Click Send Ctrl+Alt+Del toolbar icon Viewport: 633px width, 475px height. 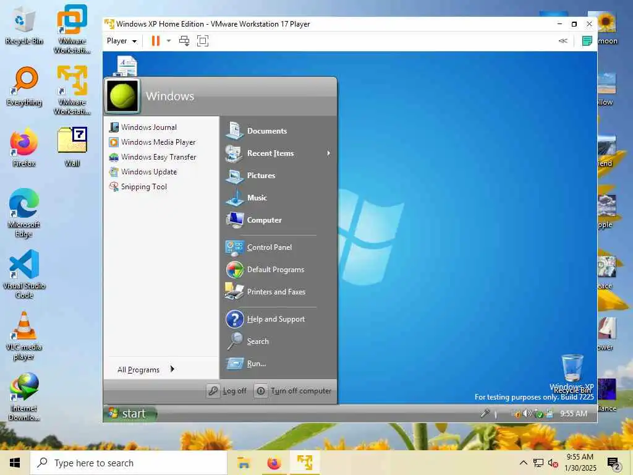point(184,41)
